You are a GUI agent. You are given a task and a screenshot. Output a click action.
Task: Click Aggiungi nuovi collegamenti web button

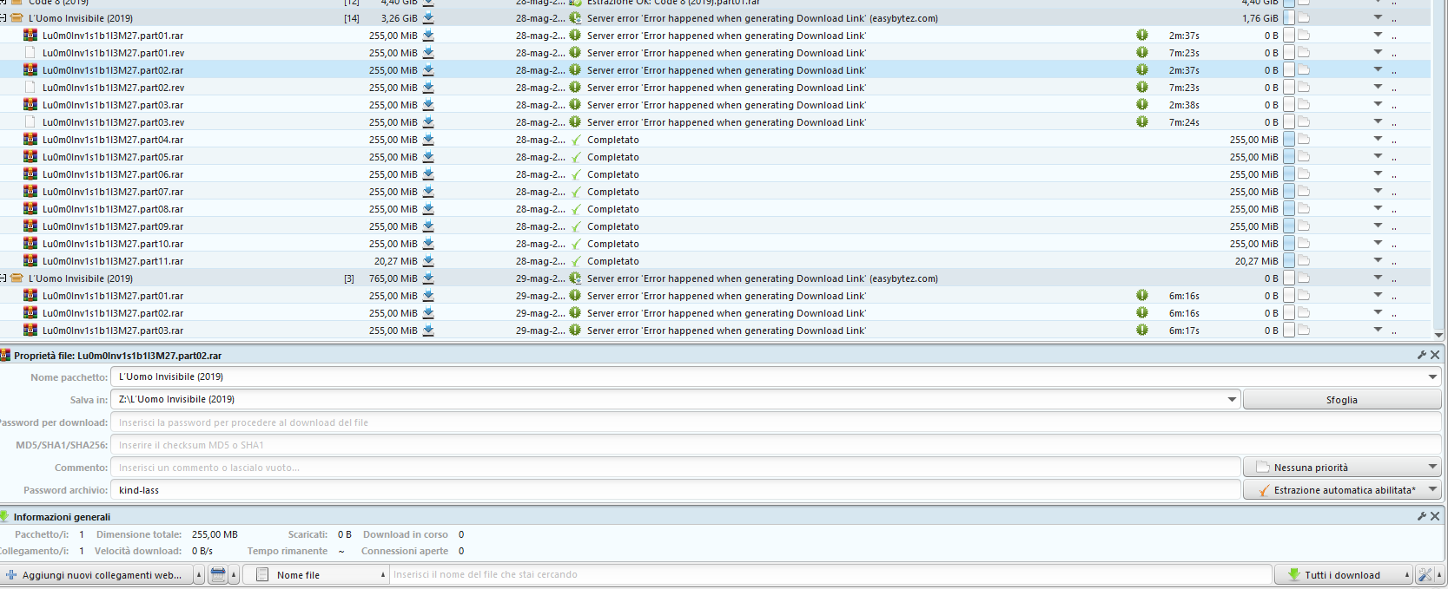pos(97,574)
